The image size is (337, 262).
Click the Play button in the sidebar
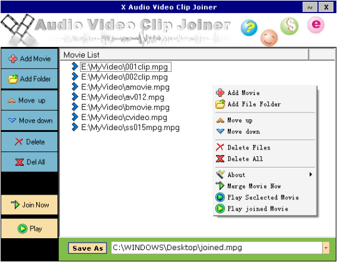[29, 228]
